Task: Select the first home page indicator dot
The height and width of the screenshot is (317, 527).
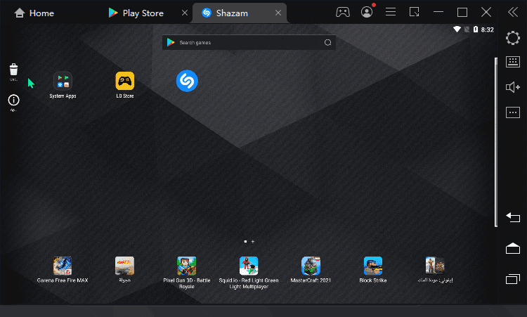Action: pos(245,241)
